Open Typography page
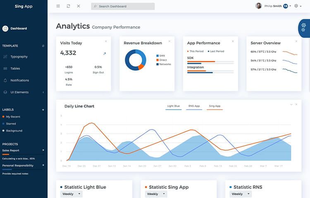Screen dimensions: 310x198 (x=19, y=57)
